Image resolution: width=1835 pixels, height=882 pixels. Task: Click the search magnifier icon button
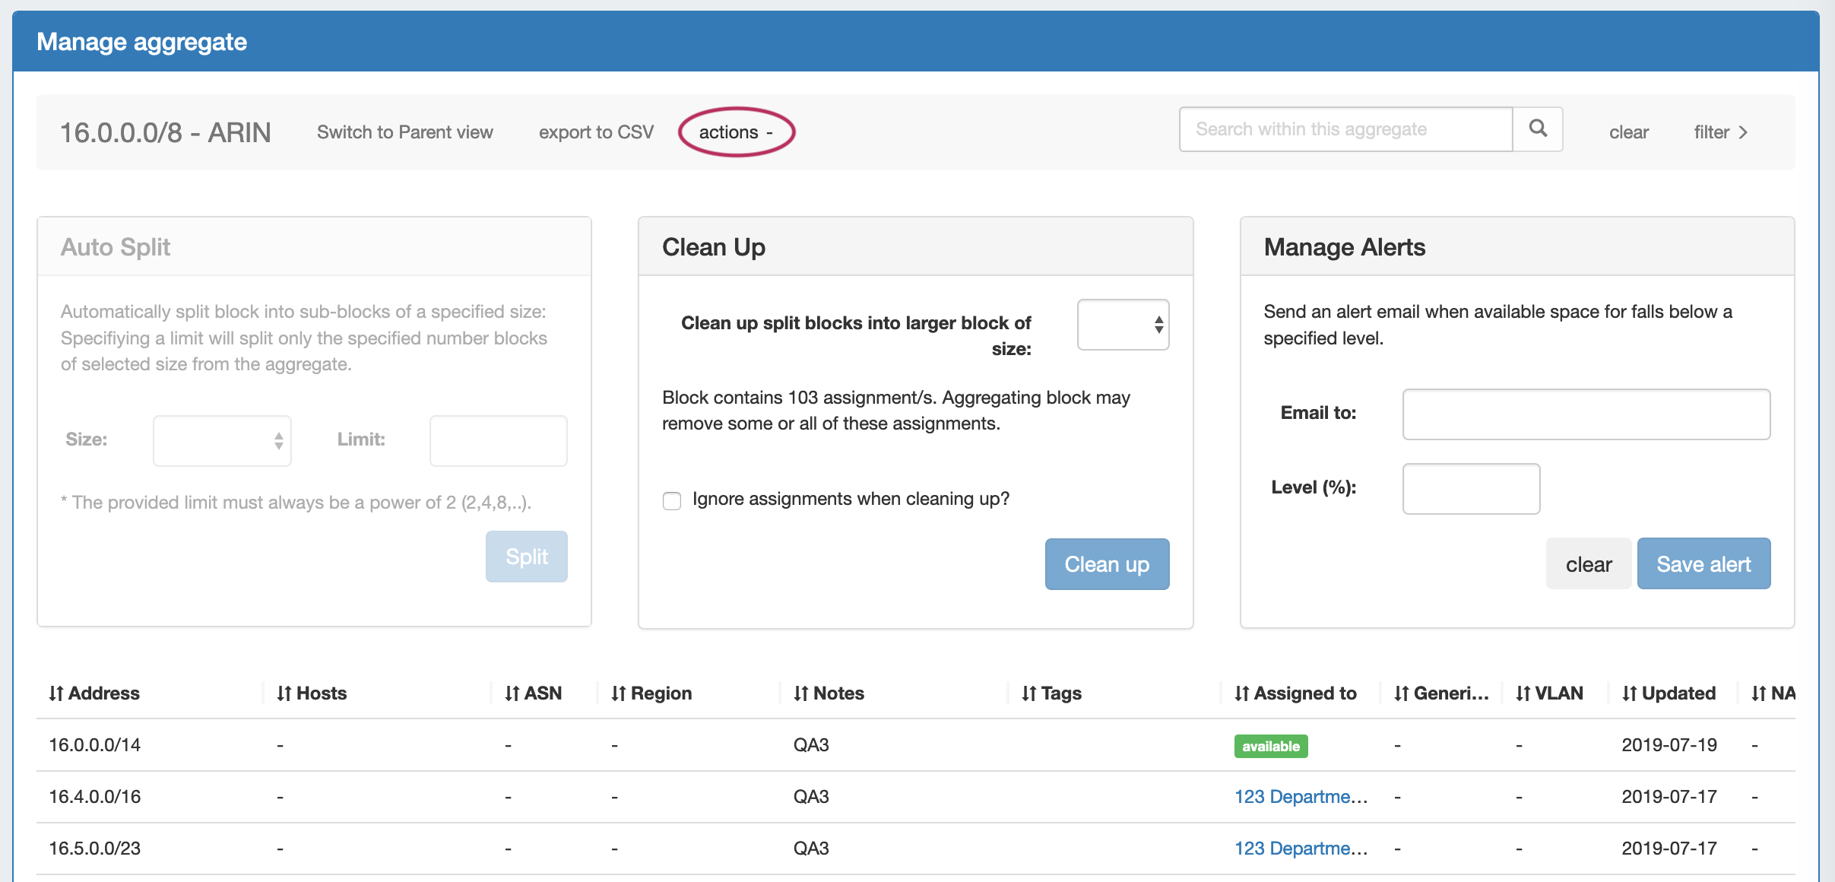point(1537,129)
